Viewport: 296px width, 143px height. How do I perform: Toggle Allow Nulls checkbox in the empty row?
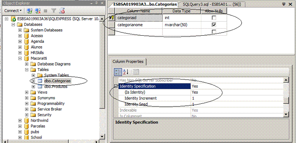pos(214,32)
